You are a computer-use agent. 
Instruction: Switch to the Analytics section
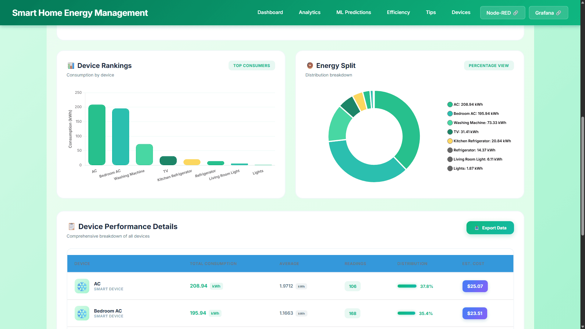310,12
